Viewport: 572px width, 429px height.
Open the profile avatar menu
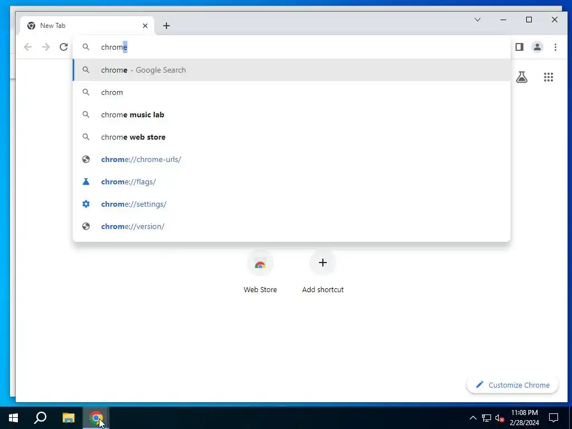pyautogui.click(x=537, y=47)
